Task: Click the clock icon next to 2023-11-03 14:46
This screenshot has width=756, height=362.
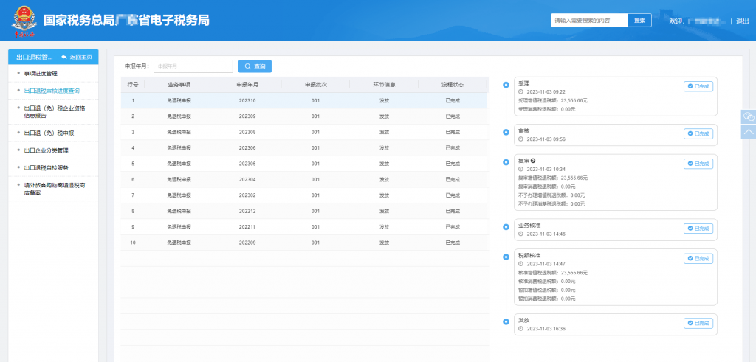Action: pyautogui.click(x=520, y=234)
